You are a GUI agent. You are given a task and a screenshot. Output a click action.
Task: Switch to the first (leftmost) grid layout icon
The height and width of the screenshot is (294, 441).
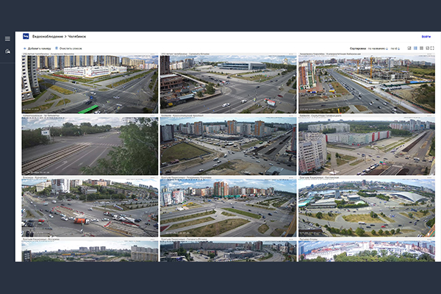[x=409, y=49]
